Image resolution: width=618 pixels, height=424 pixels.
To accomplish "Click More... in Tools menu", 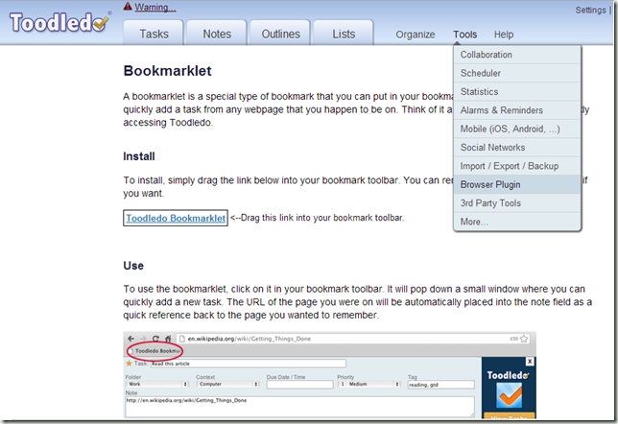I will point(517,222).
